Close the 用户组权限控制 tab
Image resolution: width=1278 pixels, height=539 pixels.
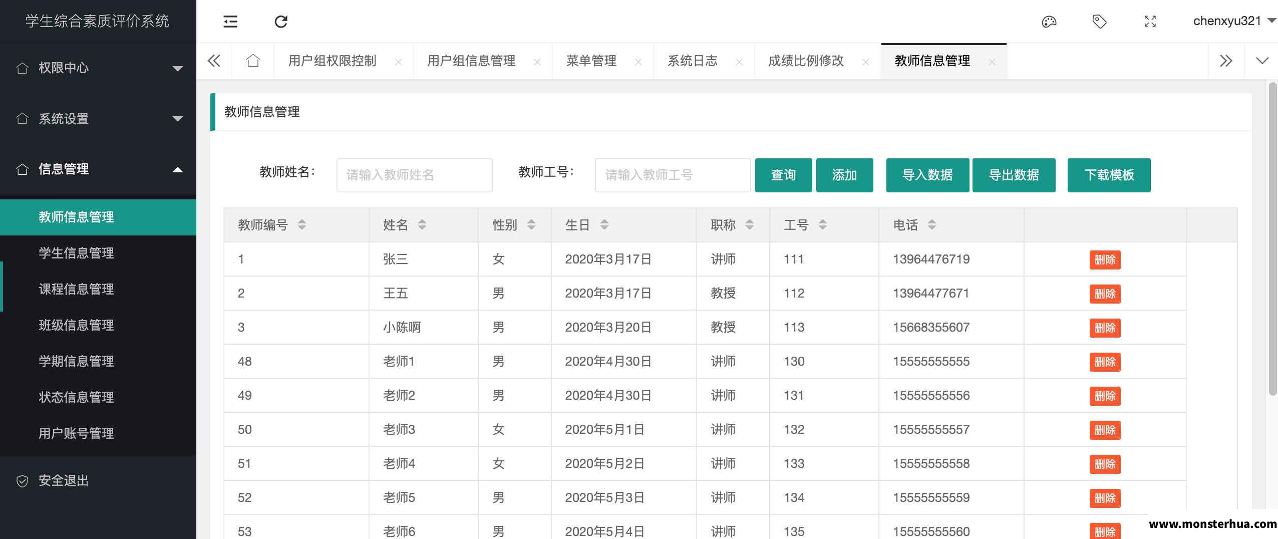pyautogui.click(x=398, y=62)
